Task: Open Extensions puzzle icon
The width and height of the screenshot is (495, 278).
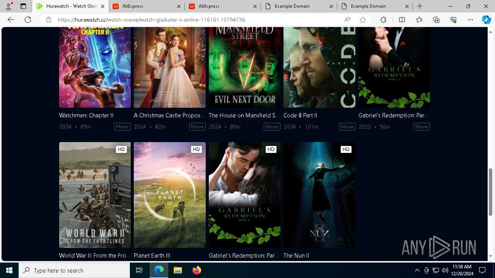Action: [x=383, y=20]
